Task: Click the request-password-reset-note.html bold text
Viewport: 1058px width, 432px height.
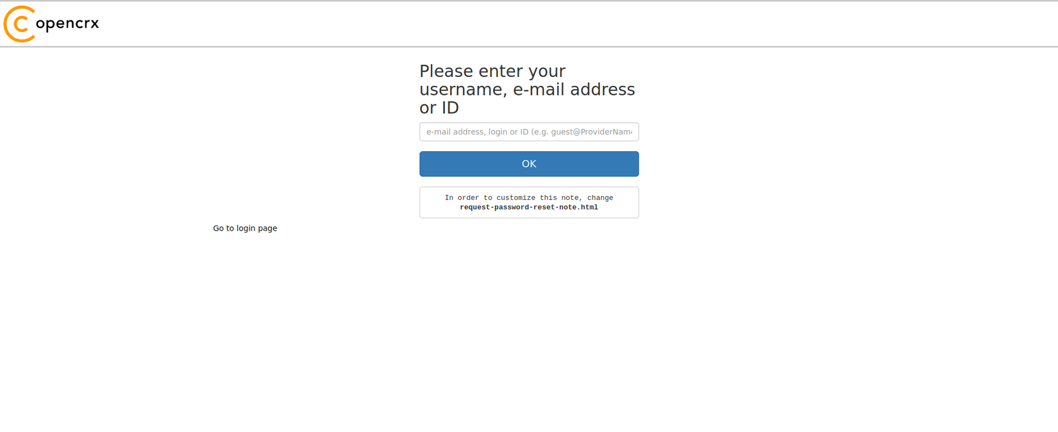Action: (529, 208)
